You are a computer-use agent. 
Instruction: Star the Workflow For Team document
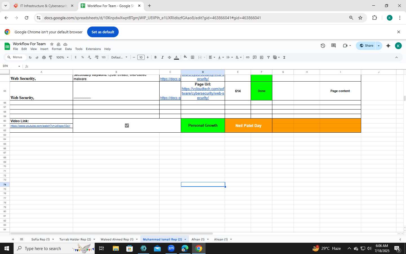coord(52,44)
